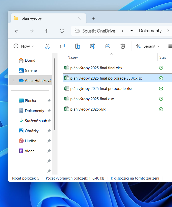This screenshot has height=207, width=172.
Task: Click Dokumenty in the address breadcrumb
Action: [x=150, y=31]
